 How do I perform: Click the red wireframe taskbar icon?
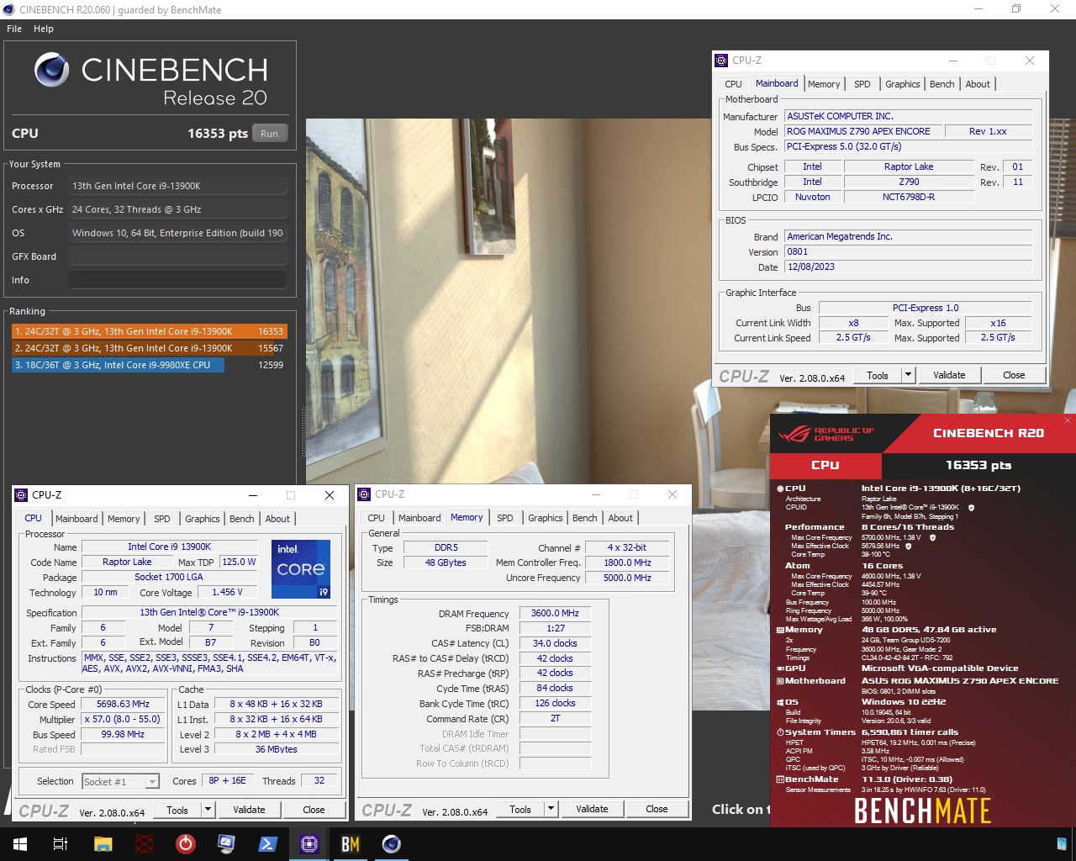tap(145, 843)
